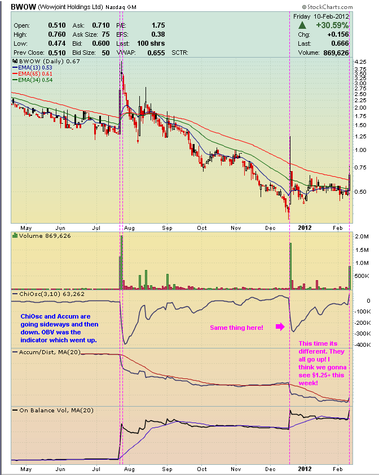Click the Last size value 100 shrs
The width and height of the screenshot is (379, 475).
[151, 43]
